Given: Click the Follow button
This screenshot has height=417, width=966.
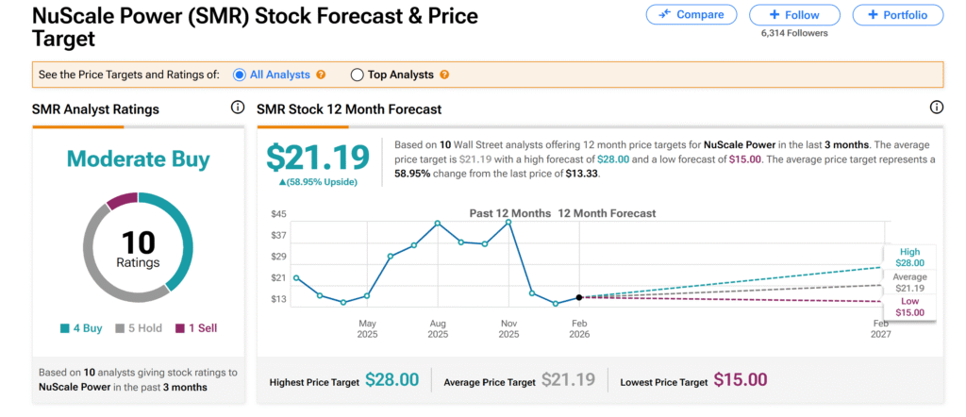Looking at the screenshot, I should click(x=793, y=15).
